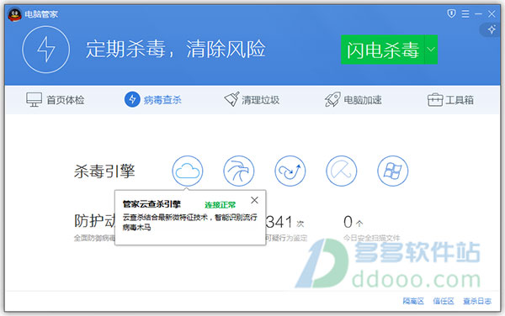The width and height of the screenshot is (505, 316).
Task: Switch to 清理垃圾 tab
Action: tap(252, 100)
